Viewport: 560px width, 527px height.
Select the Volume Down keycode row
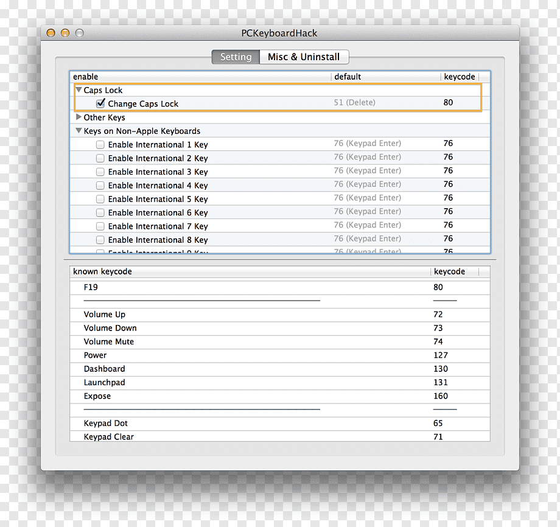pyautogui.click(x=280, y=328)
